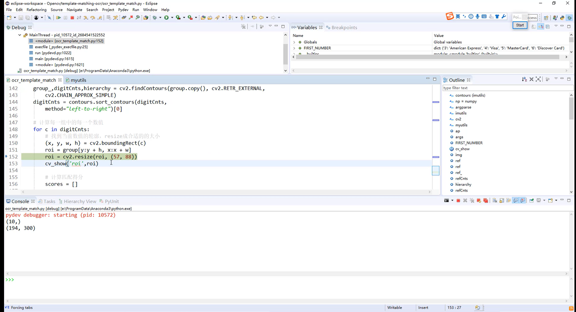Click Terminate All red squares in Console

click(x=486, y=200)
